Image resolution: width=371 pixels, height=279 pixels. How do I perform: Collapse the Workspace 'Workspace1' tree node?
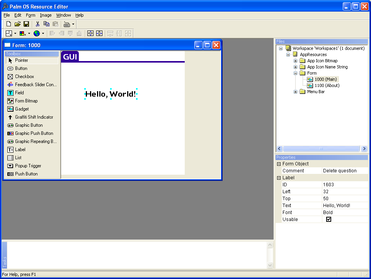click(281, 49)
